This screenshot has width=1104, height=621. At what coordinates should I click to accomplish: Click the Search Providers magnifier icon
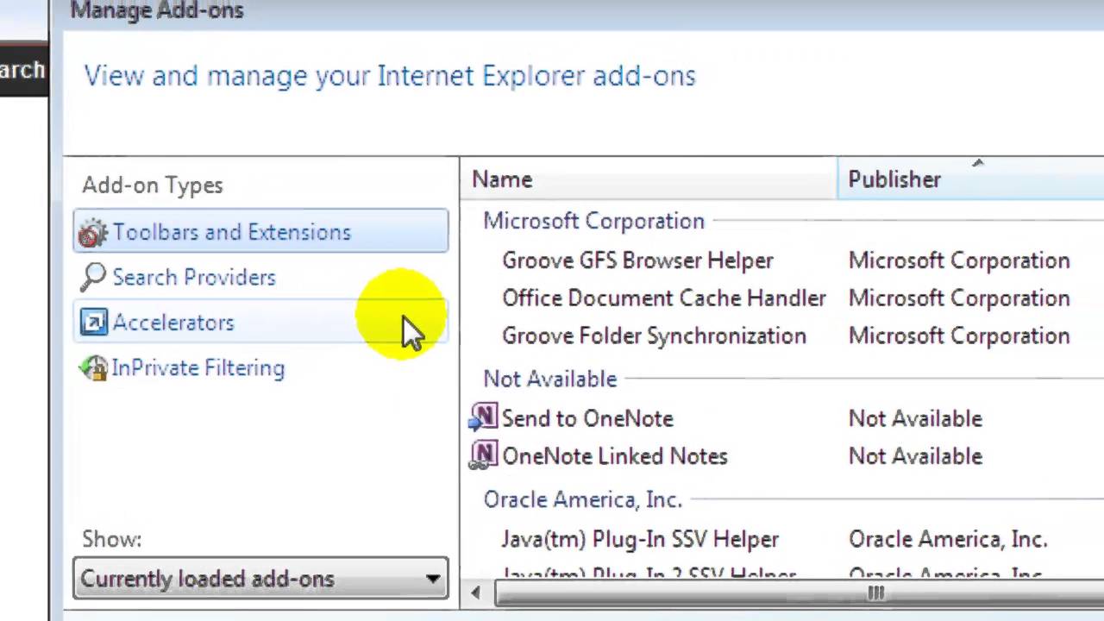92,277
